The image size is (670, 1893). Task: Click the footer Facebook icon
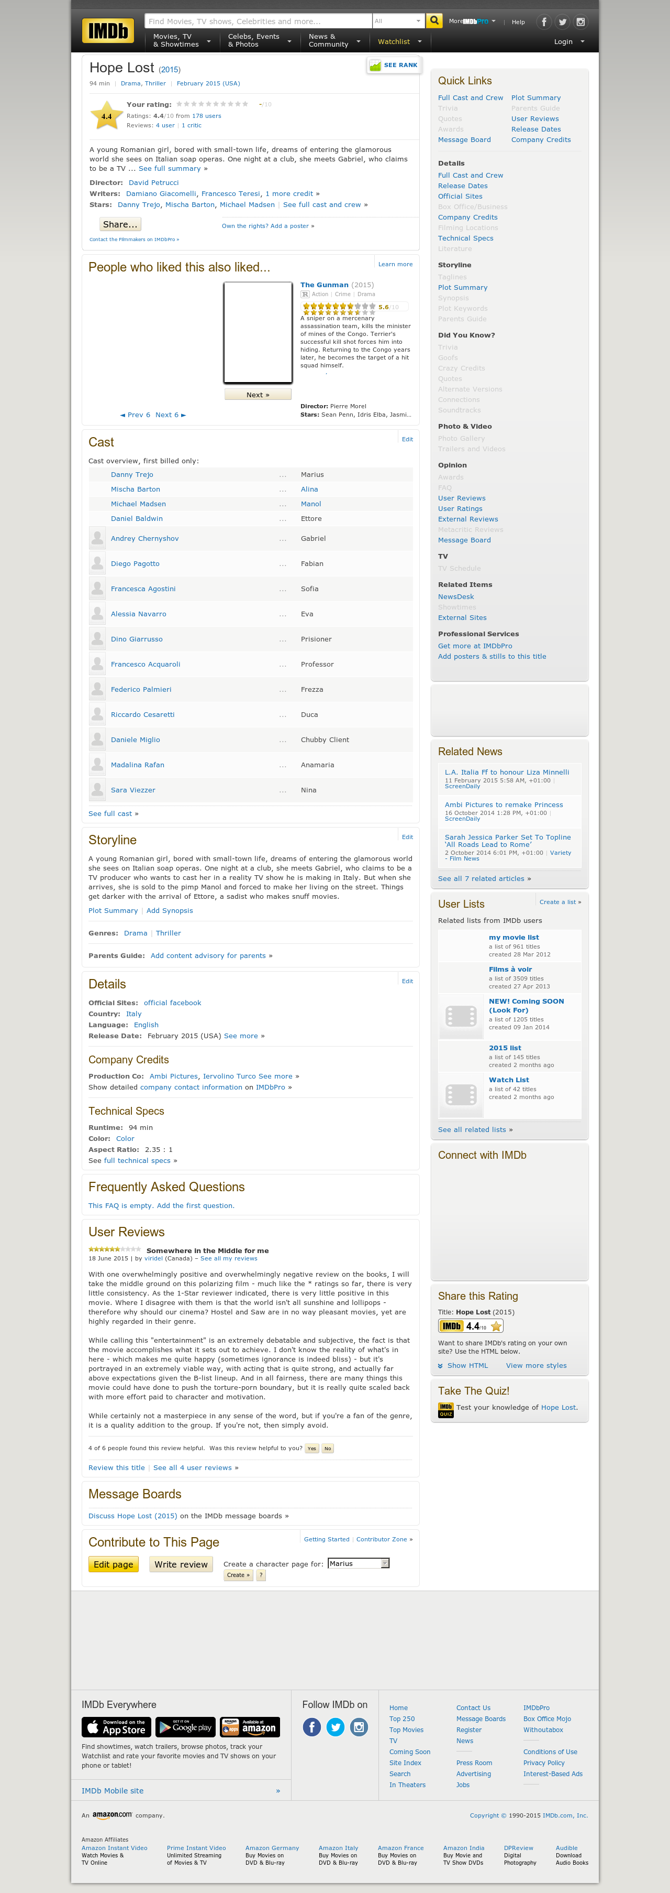point(312,1727)
